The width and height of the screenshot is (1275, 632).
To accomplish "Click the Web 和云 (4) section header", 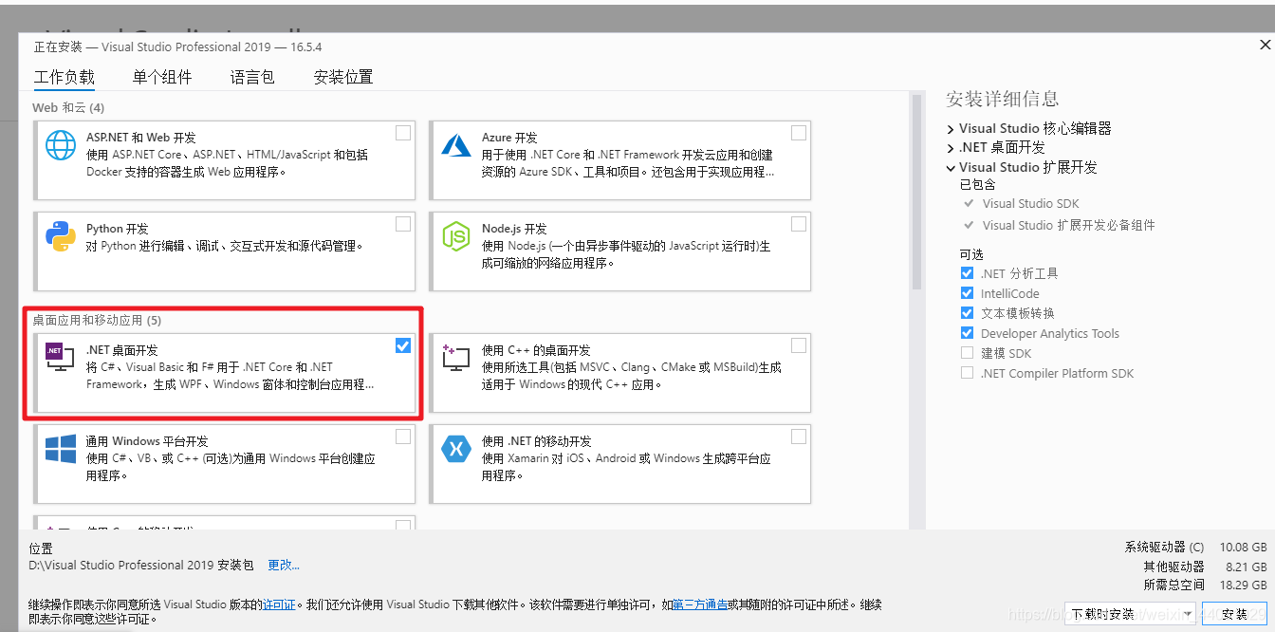I will point(68,108).
